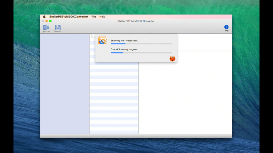Click the yellow minimize window button
This screenshot has height=153, width=273.
(46, 21)
